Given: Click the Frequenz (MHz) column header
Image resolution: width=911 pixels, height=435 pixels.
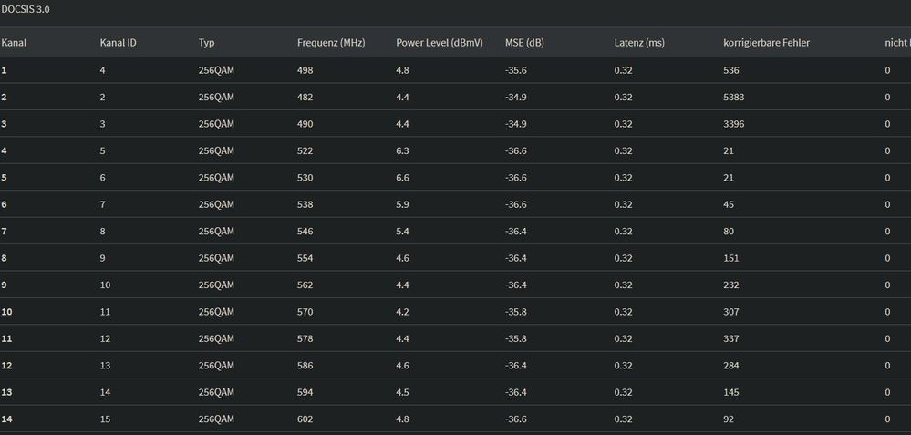Looking at the screenshot, I should coord(331,42).
